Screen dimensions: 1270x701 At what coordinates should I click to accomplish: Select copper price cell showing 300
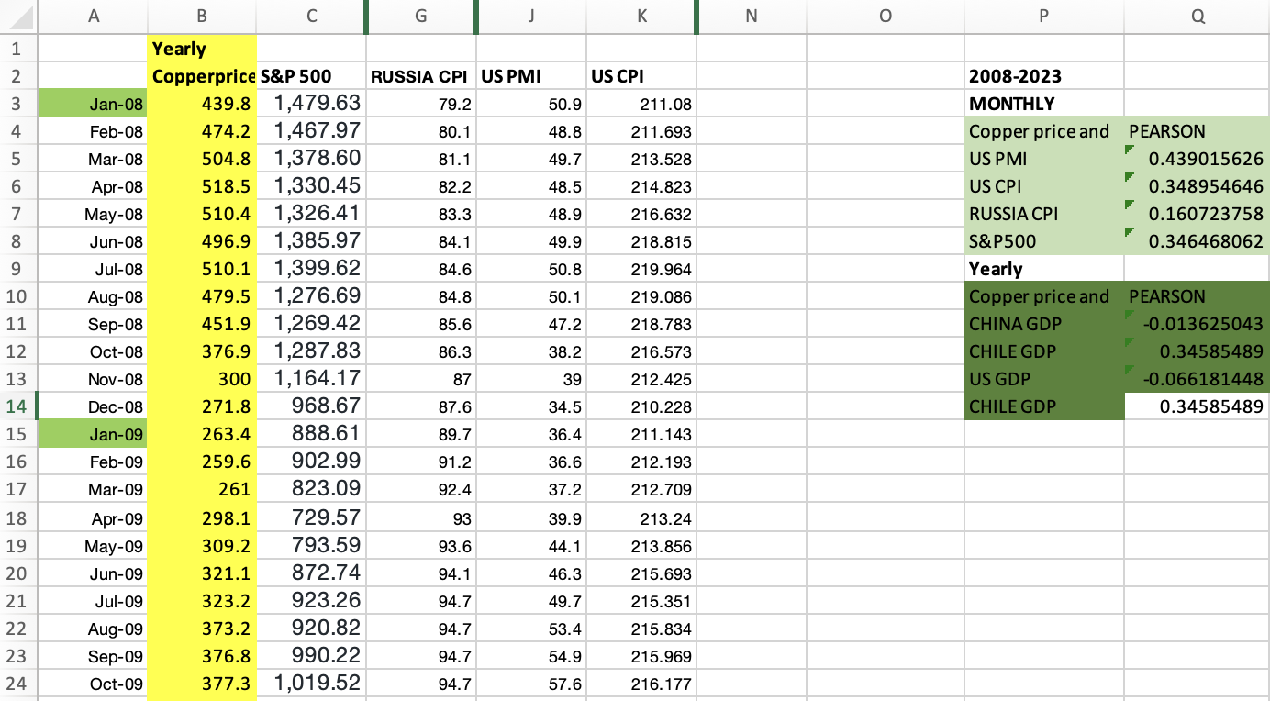click(202, 379)
